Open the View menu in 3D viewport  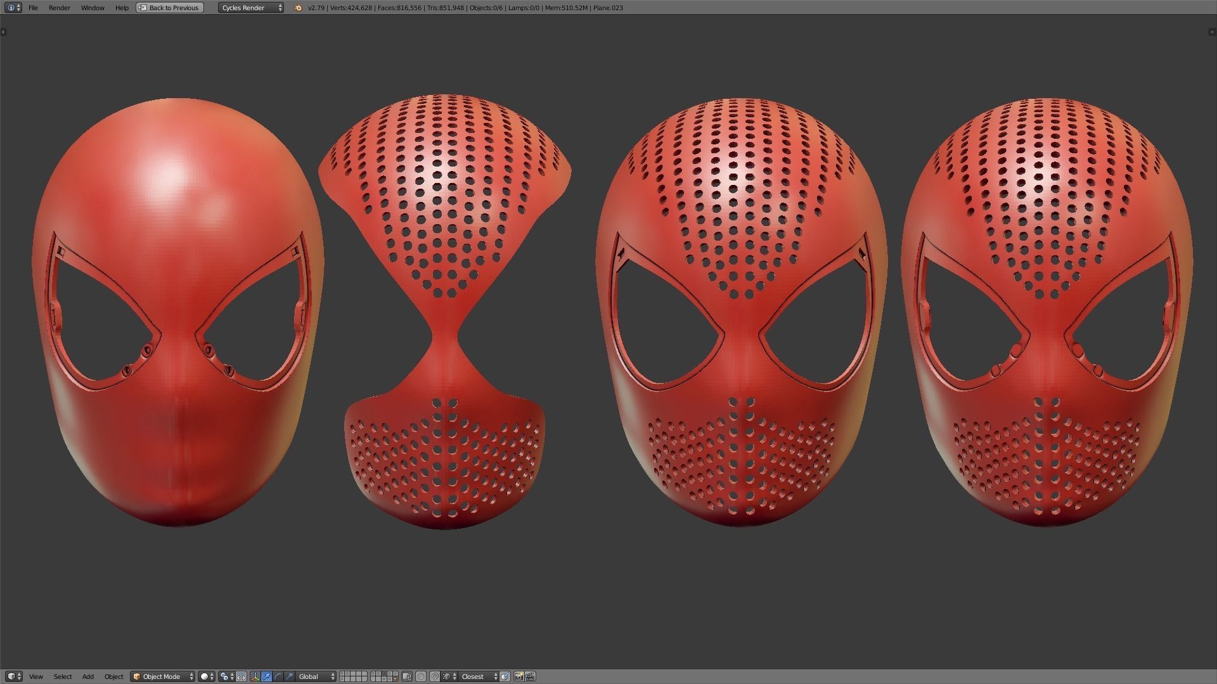click(x=36, y=676)
